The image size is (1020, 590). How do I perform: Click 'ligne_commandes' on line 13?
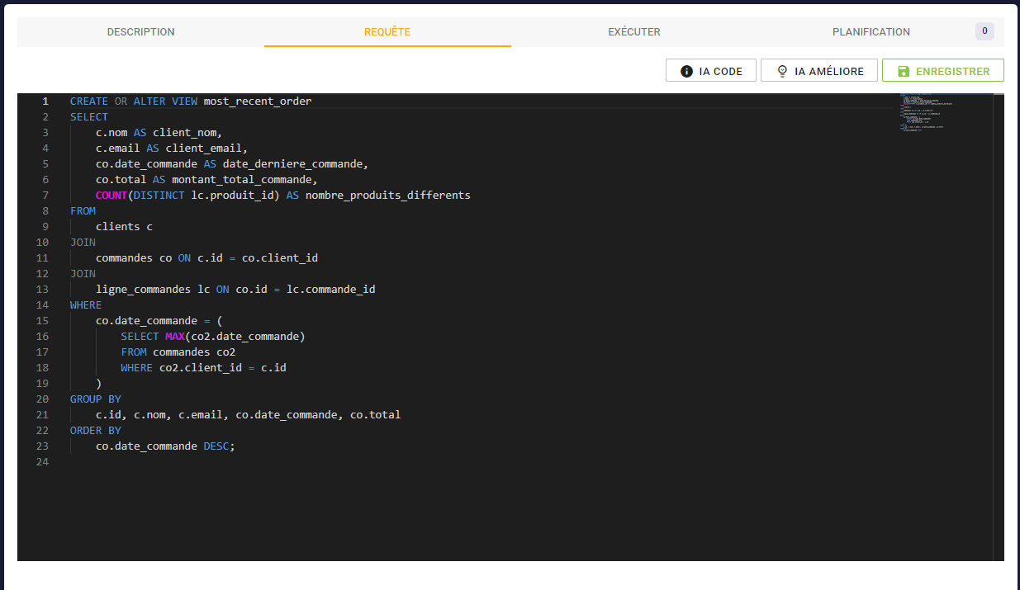[143, 290]
